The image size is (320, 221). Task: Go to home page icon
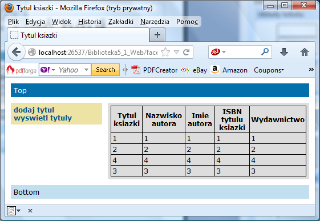point(304,52)
